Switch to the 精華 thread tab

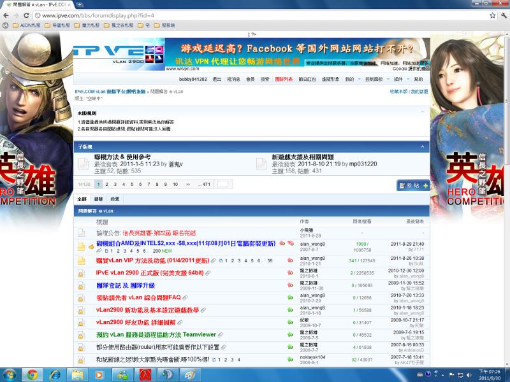(x=98, y=199)
